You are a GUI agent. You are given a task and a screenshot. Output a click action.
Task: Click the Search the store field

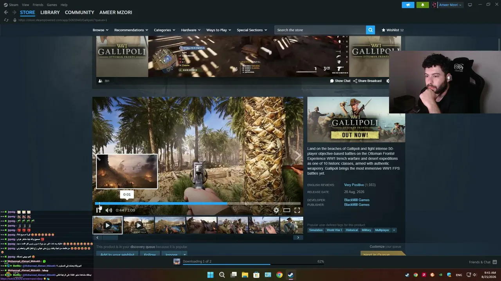(320, 30)
